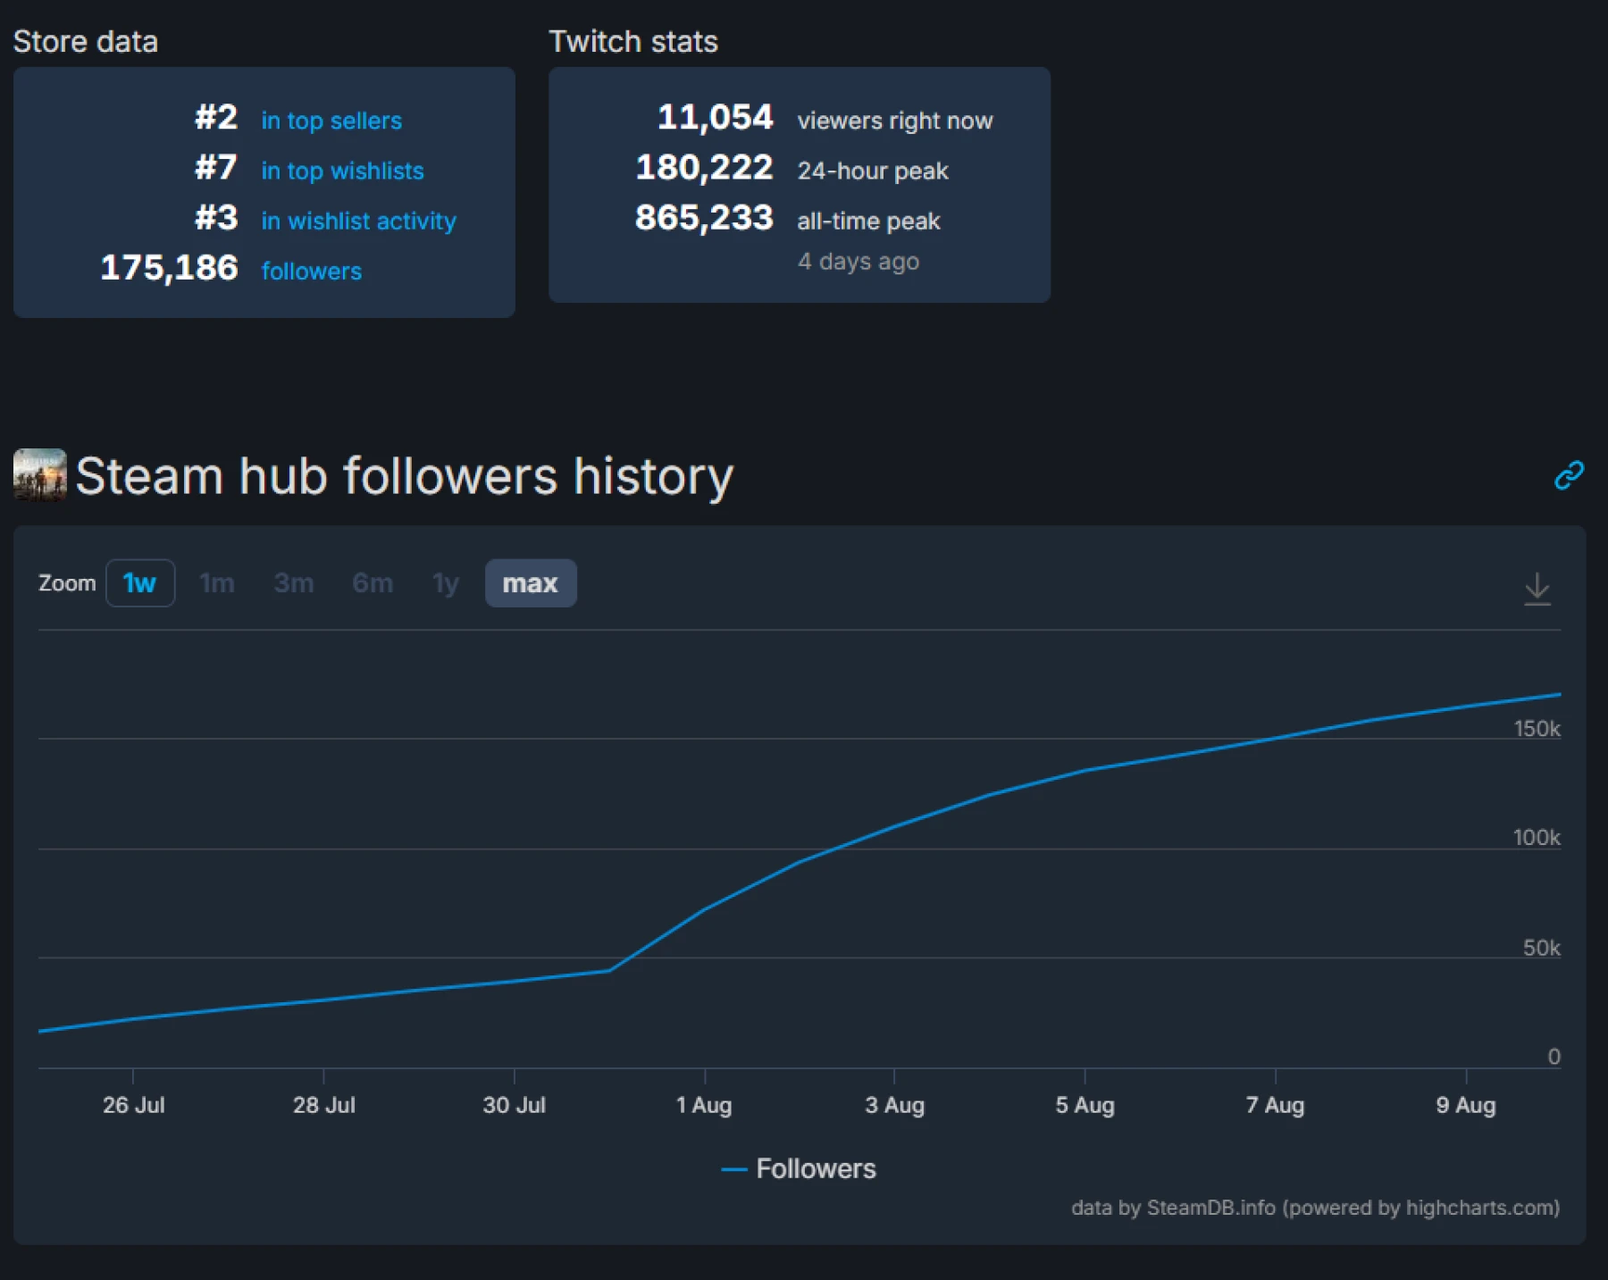Open the 'in top sellers' link
1608x1280 pixels.
point(331,121)
